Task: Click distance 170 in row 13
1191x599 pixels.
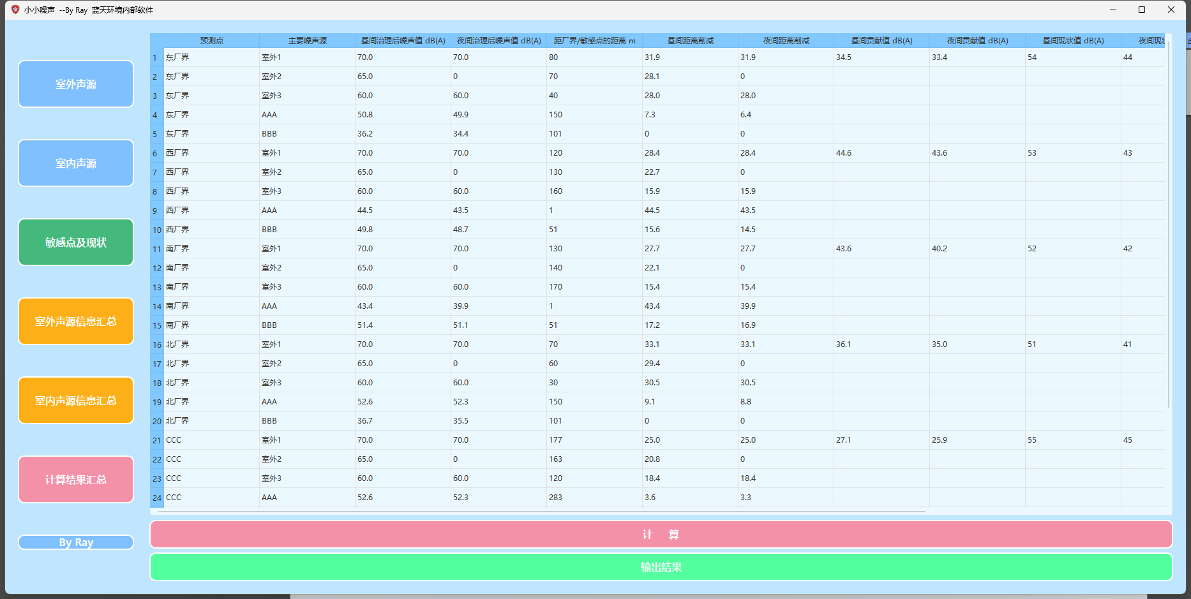Action: [x=594, y=287]
